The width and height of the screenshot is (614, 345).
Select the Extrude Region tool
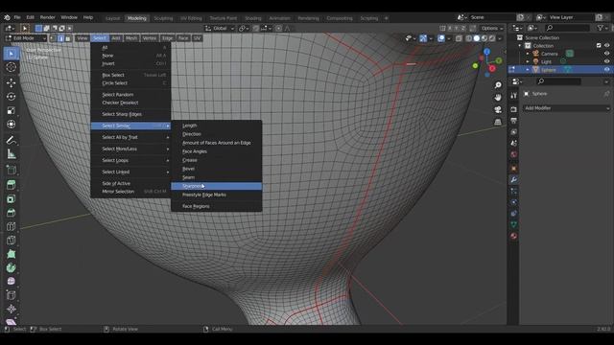11,185
